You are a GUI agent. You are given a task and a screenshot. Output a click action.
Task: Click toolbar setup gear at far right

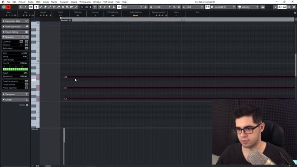pos(294,7)
